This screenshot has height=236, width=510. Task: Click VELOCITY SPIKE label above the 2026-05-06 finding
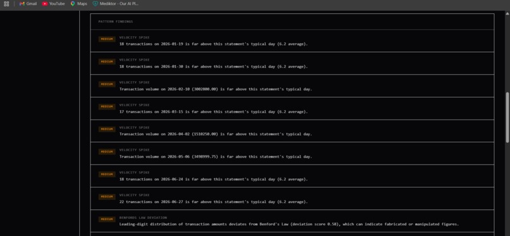coord(134,150)
